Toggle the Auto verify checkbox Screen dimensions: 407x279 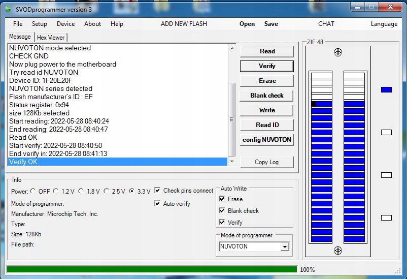click(158, 203)
